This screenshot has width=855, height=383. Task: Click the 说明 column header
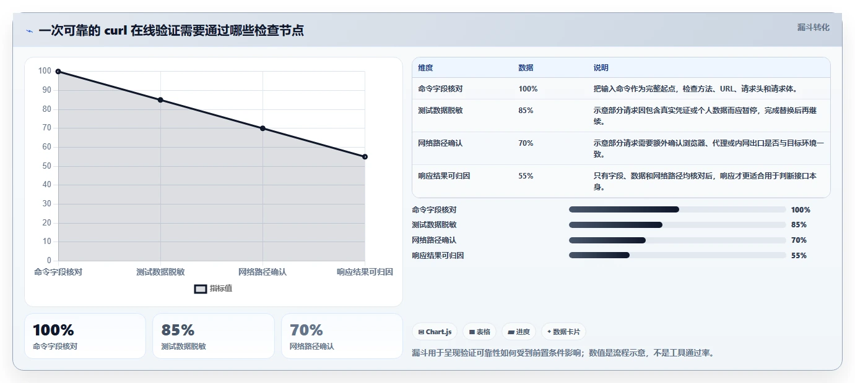point(601,68)
